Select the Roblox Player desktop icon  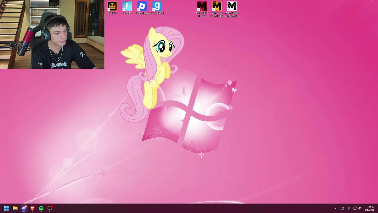point(142,8)
